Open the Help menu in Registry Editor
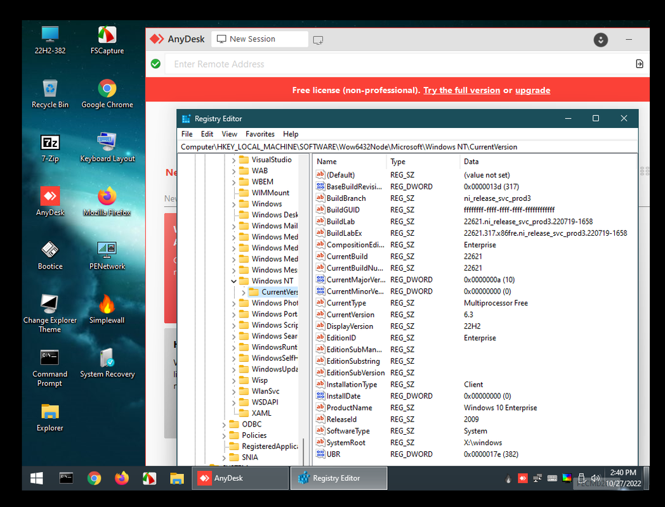 click(x=291, y=134)
